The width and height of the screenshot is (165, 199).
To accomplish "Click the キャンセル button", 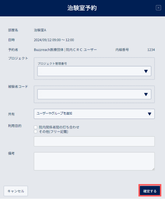I will click(16, 191).
